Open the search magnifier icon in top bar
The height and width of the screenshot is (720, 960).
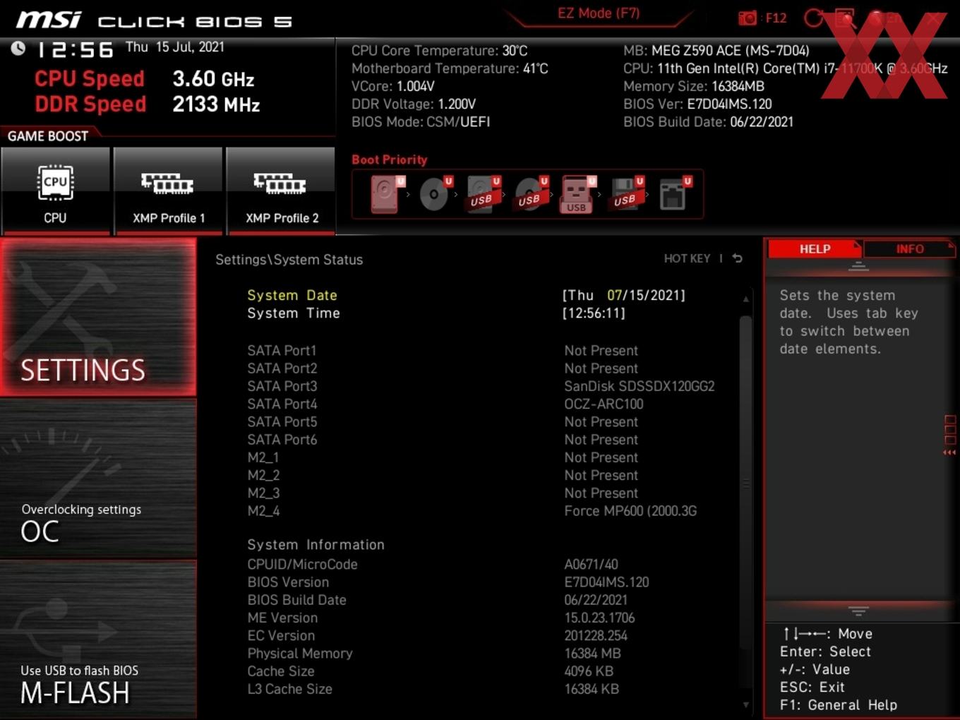pyautogui.click(x=844, y=18)
